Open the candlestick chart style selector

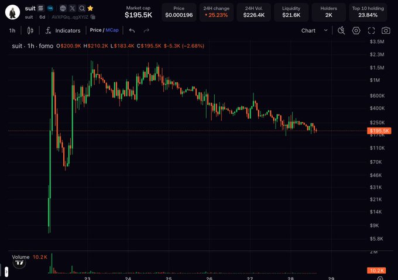pos(30,30)
